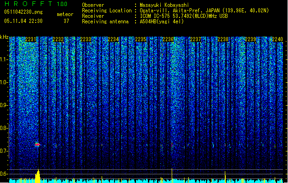Click the 0.9 kHz axis label
Screen dimensions: 288x183
(4, 105)
